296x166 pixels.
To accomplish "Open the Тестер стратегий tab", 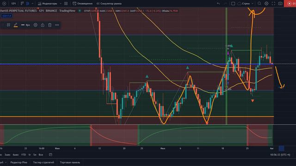I will pyautogui.click(x=43, y=162).
